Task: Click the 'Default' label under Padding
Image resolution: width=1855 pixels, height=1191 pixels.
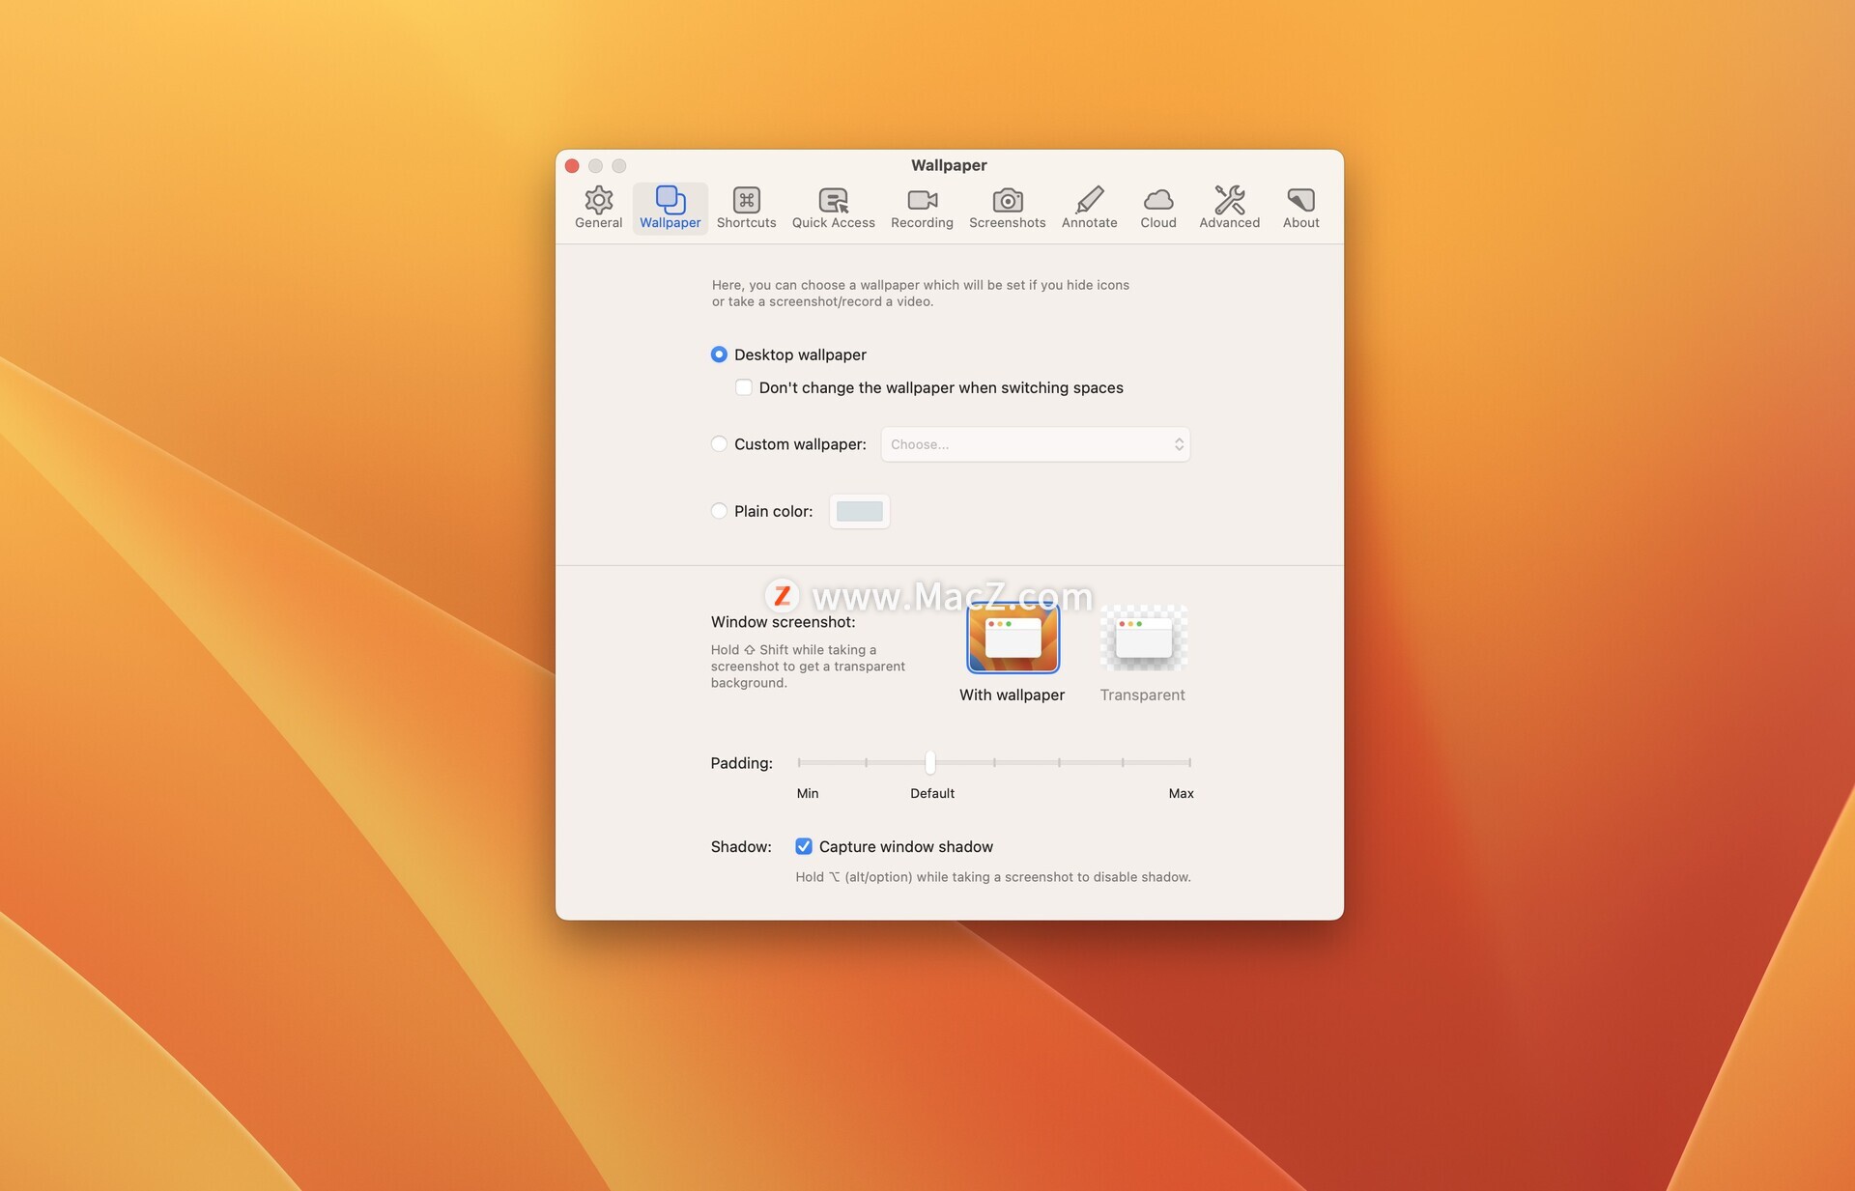Action: pyautogui.click(x=931, y=793)
